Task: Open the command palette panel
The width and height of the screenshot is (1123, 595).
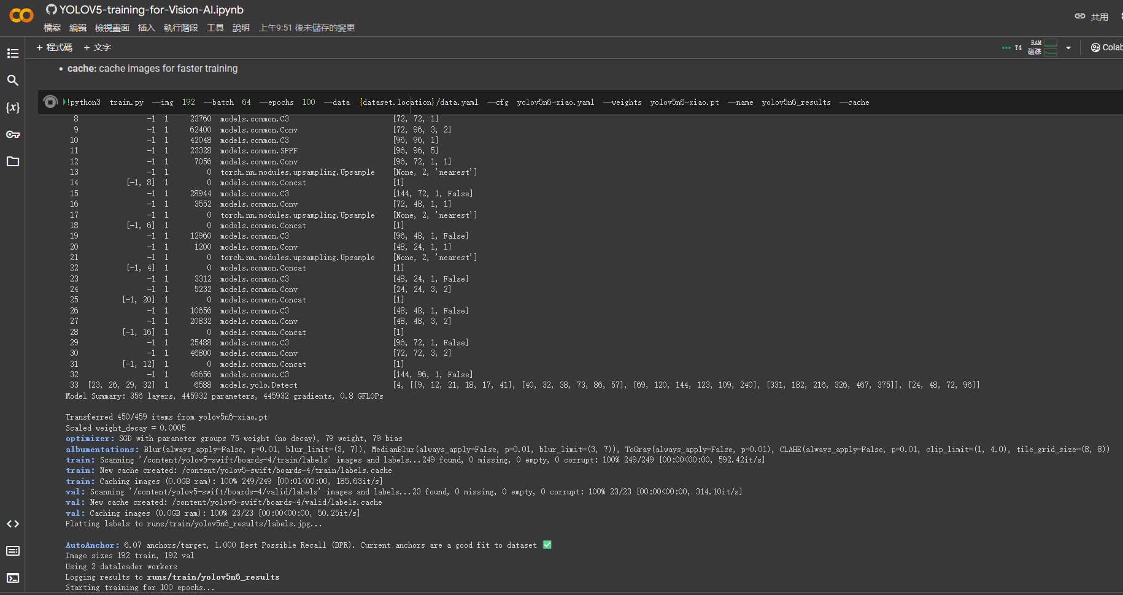Action: tap(13, 551)
